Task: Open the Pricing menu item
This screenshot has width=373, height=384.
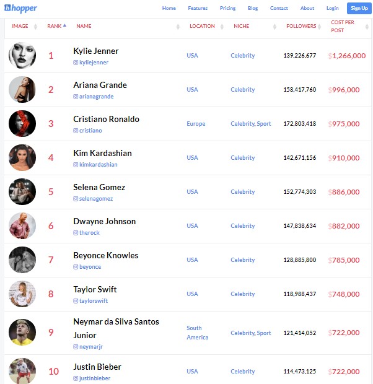Action: point(227,8)
